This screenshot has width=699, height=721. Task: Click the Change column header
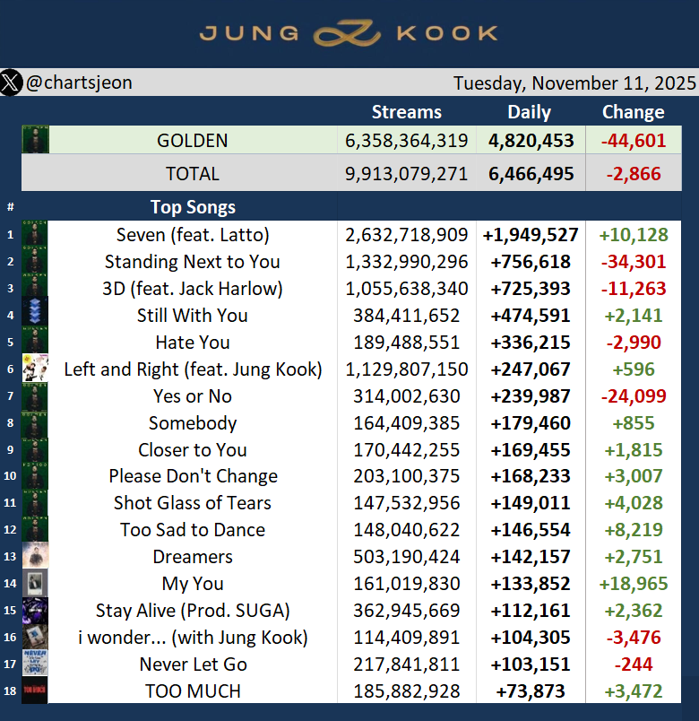634,112
